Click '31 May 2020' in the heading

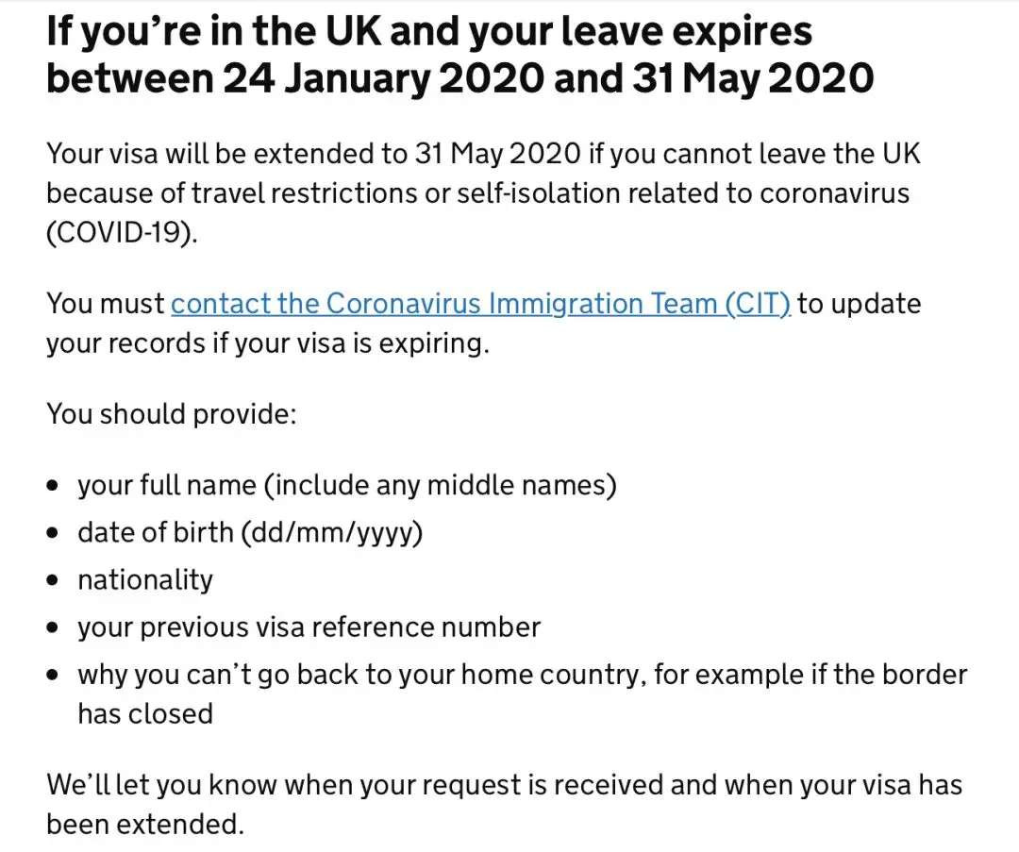coord(752,79)
